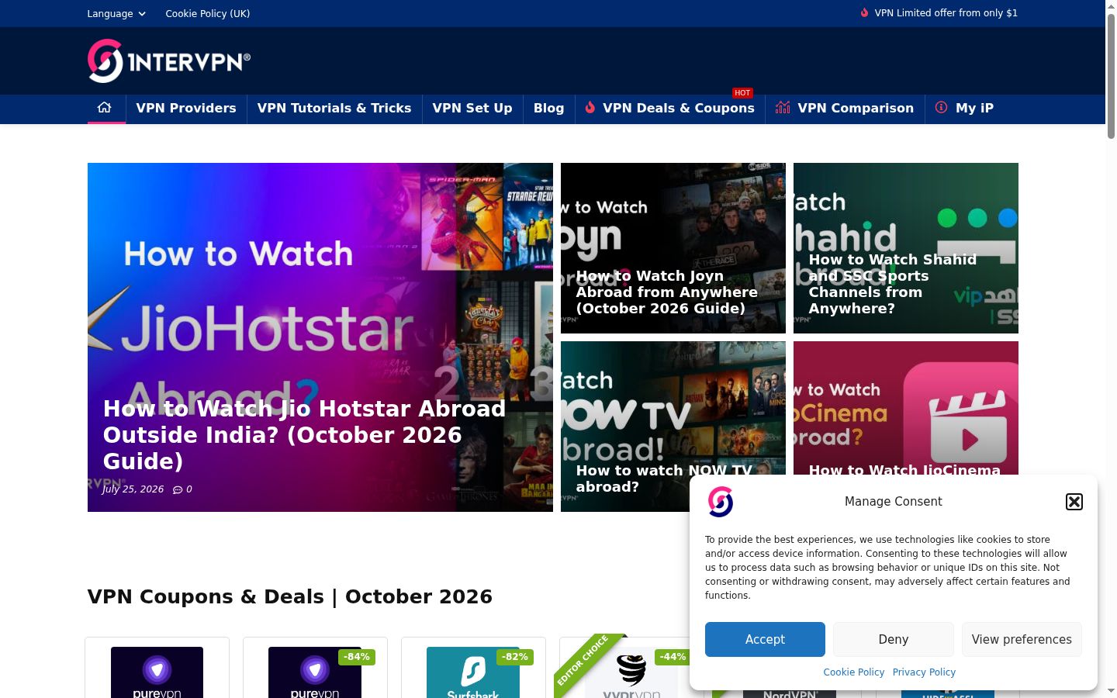
Task: Open the Privacy Policy link in consent dialog
Action: coord(924,672)
